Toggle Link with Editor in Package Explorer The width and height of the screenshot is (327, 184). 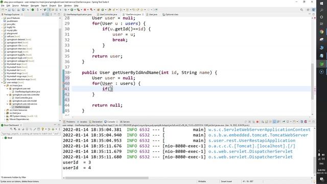[48, 14]
